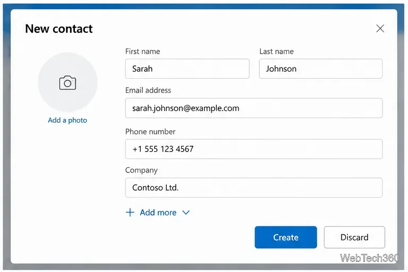The width and height of the screenshot is (408, 272).
Task: Click the "First name" label text
Action: pyautogui.click(x=142, y=52)
